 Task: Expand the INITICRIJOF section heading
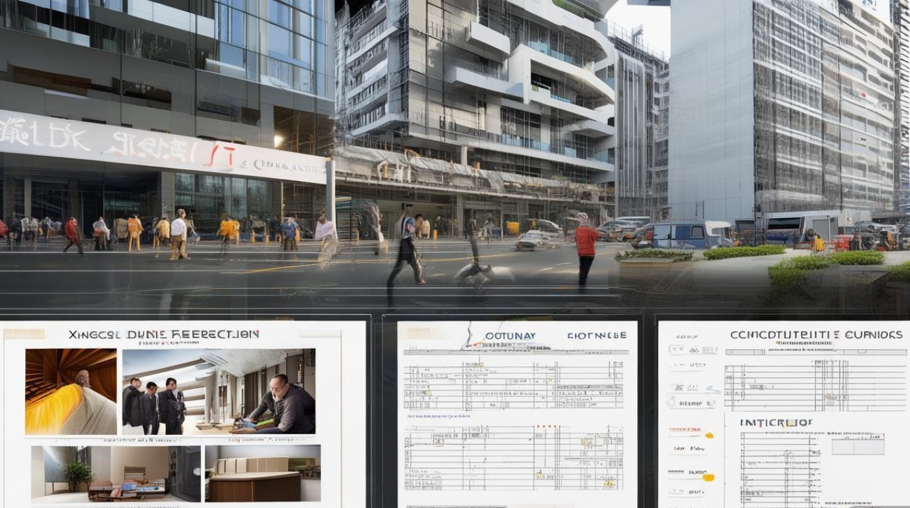775,423
